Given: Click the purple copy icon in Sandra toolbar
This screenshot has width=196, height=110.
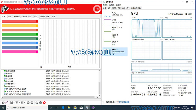Looking at the screenshot, I should [x=7, y=103].
